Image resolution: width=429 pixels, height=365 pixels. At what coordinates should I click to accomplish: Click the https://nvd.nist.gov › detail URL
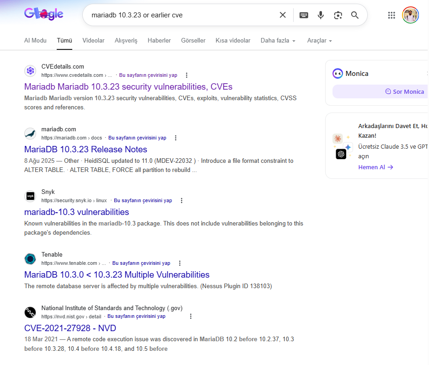point(71,317)
